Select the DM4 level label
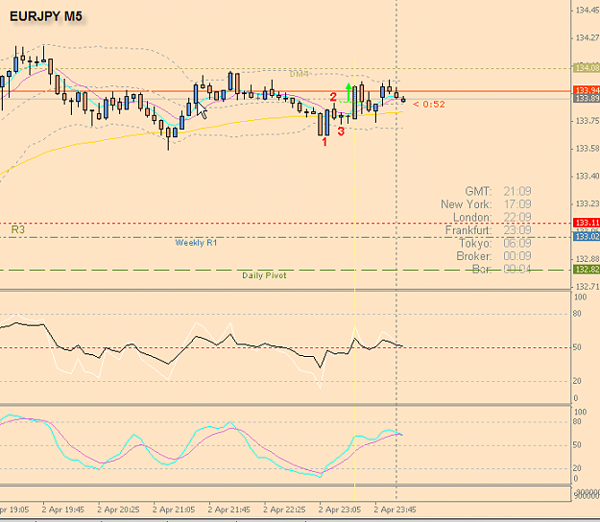 [x=299, y=74]
